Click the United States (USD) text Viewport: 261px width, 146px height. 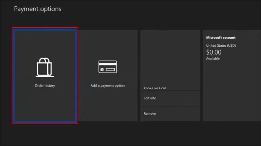click(x=221, y=46)
